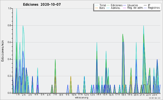
Task: Click the wikiscan.org link below chart
Action: coord(81,98)
